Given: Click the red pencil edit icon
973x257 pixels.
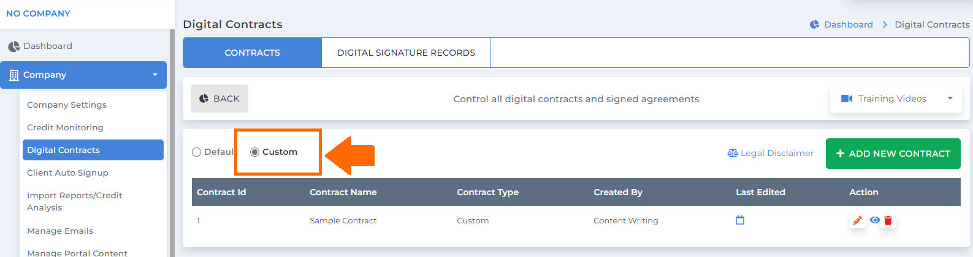Looking at the screenshot, I should click(857, 221).
